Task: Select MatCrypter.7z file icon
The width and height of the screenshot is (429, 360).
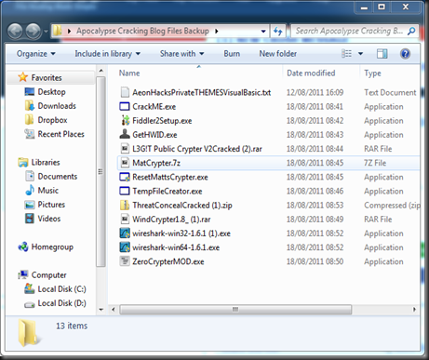Action: pos(125,163)
